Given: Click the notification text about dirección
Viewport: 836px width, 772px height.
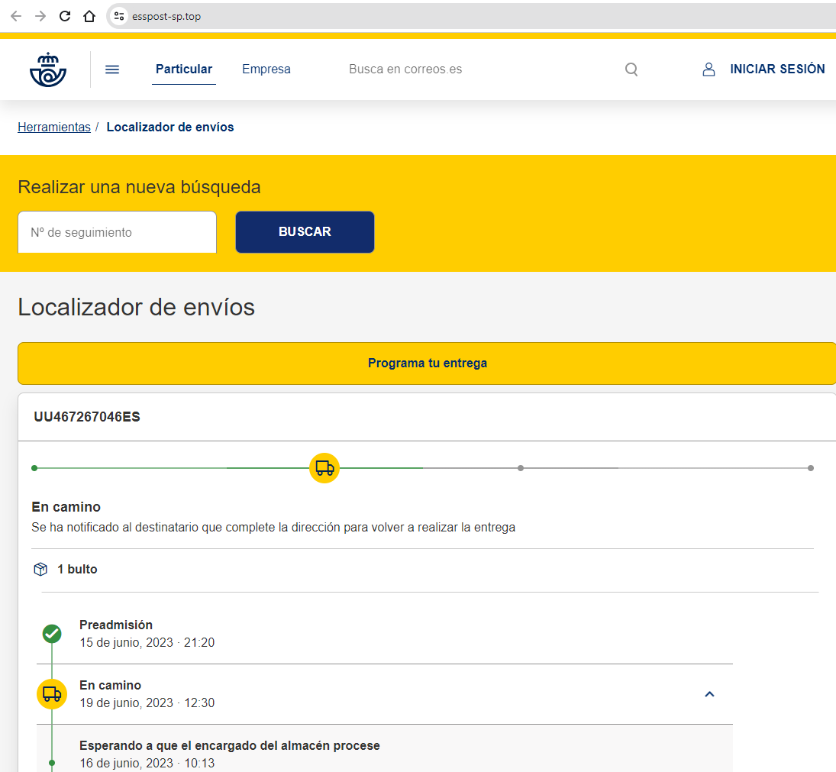Looking at the screenshot, I should pos(273,528).
